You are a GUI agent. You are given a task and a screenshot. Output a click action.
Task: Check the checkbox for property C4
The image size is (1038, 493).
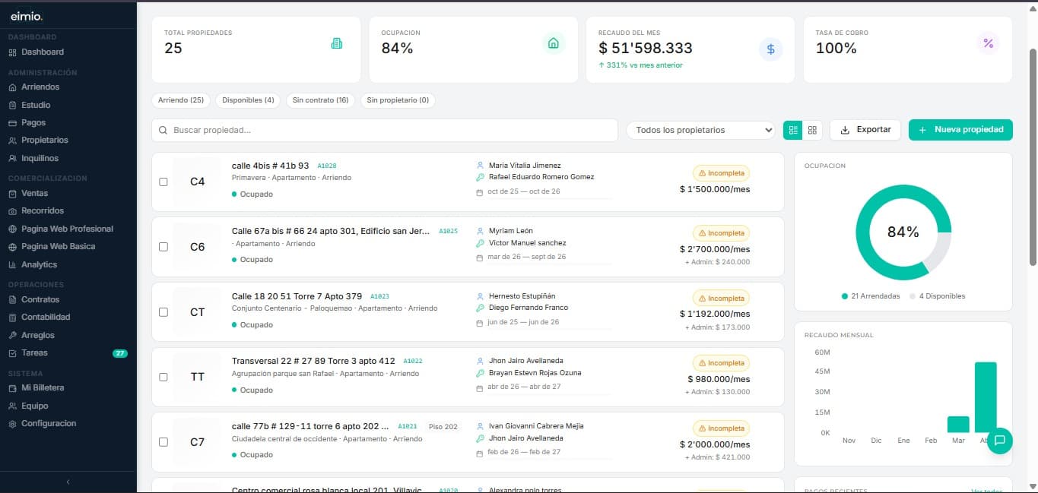(163, 182)
